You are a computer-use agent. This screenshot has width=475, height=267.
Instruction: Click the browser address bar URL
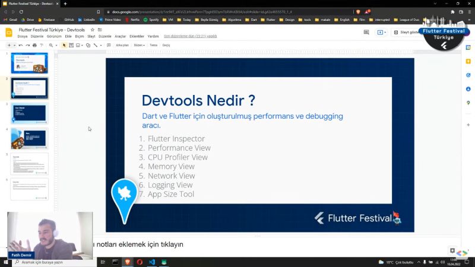[202, 12]
